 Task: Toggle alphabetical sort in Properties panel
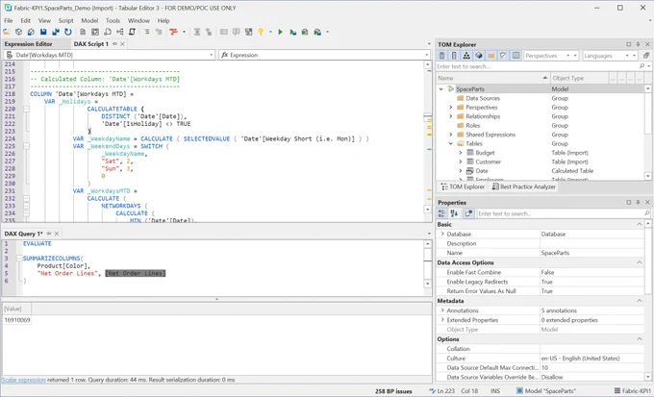tap(454, 213)
